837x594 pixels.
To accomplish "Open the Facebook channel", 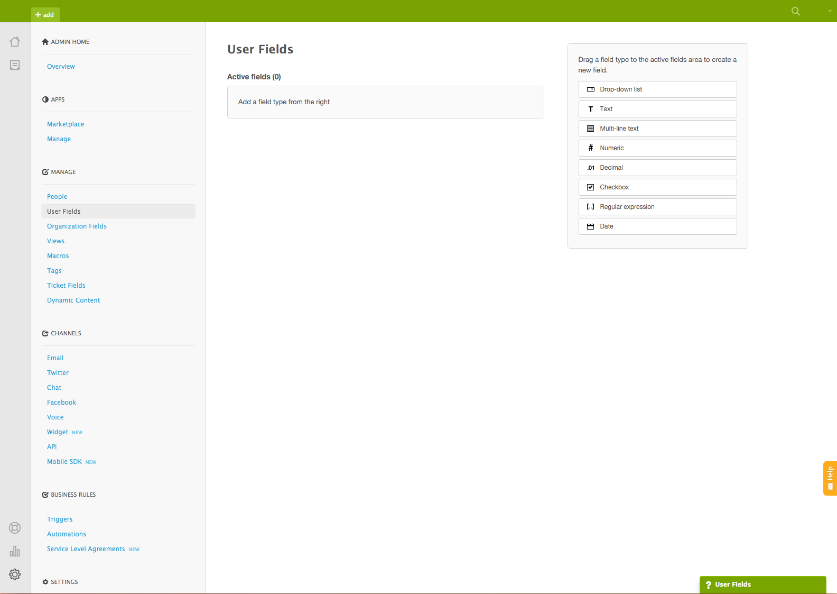I will click(x=61, y=403).
